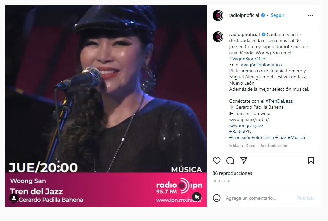Image resolution: width=328 pixels, height=221 pixels.
Task: Open the three-dot more options menu
Action: point(310,15)
